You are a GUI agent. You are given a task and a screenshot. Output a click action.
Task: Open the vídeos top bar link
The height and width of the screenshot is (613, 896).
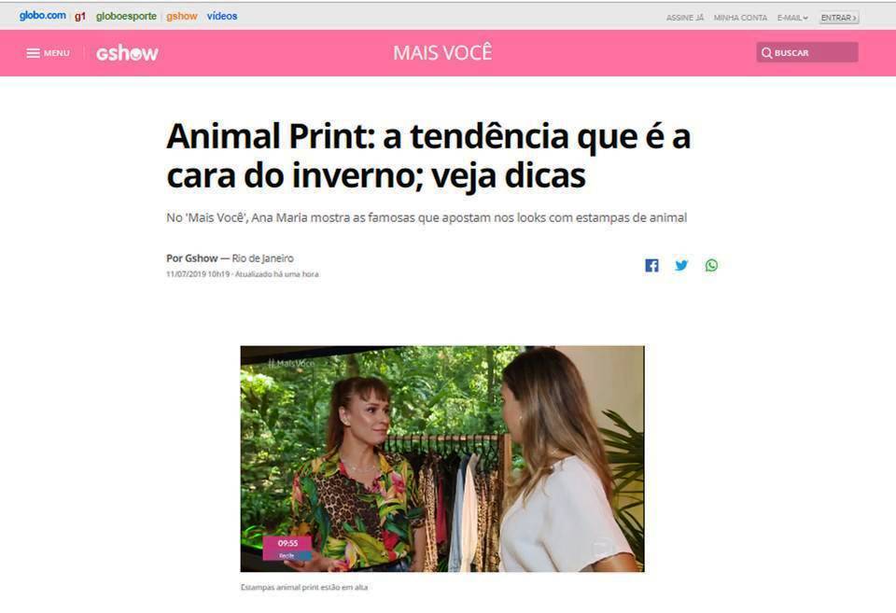pos(222,16)
